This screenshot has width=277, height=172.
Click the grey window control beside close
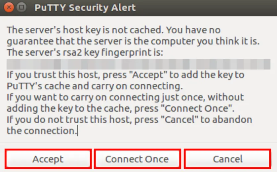[21, 7]
